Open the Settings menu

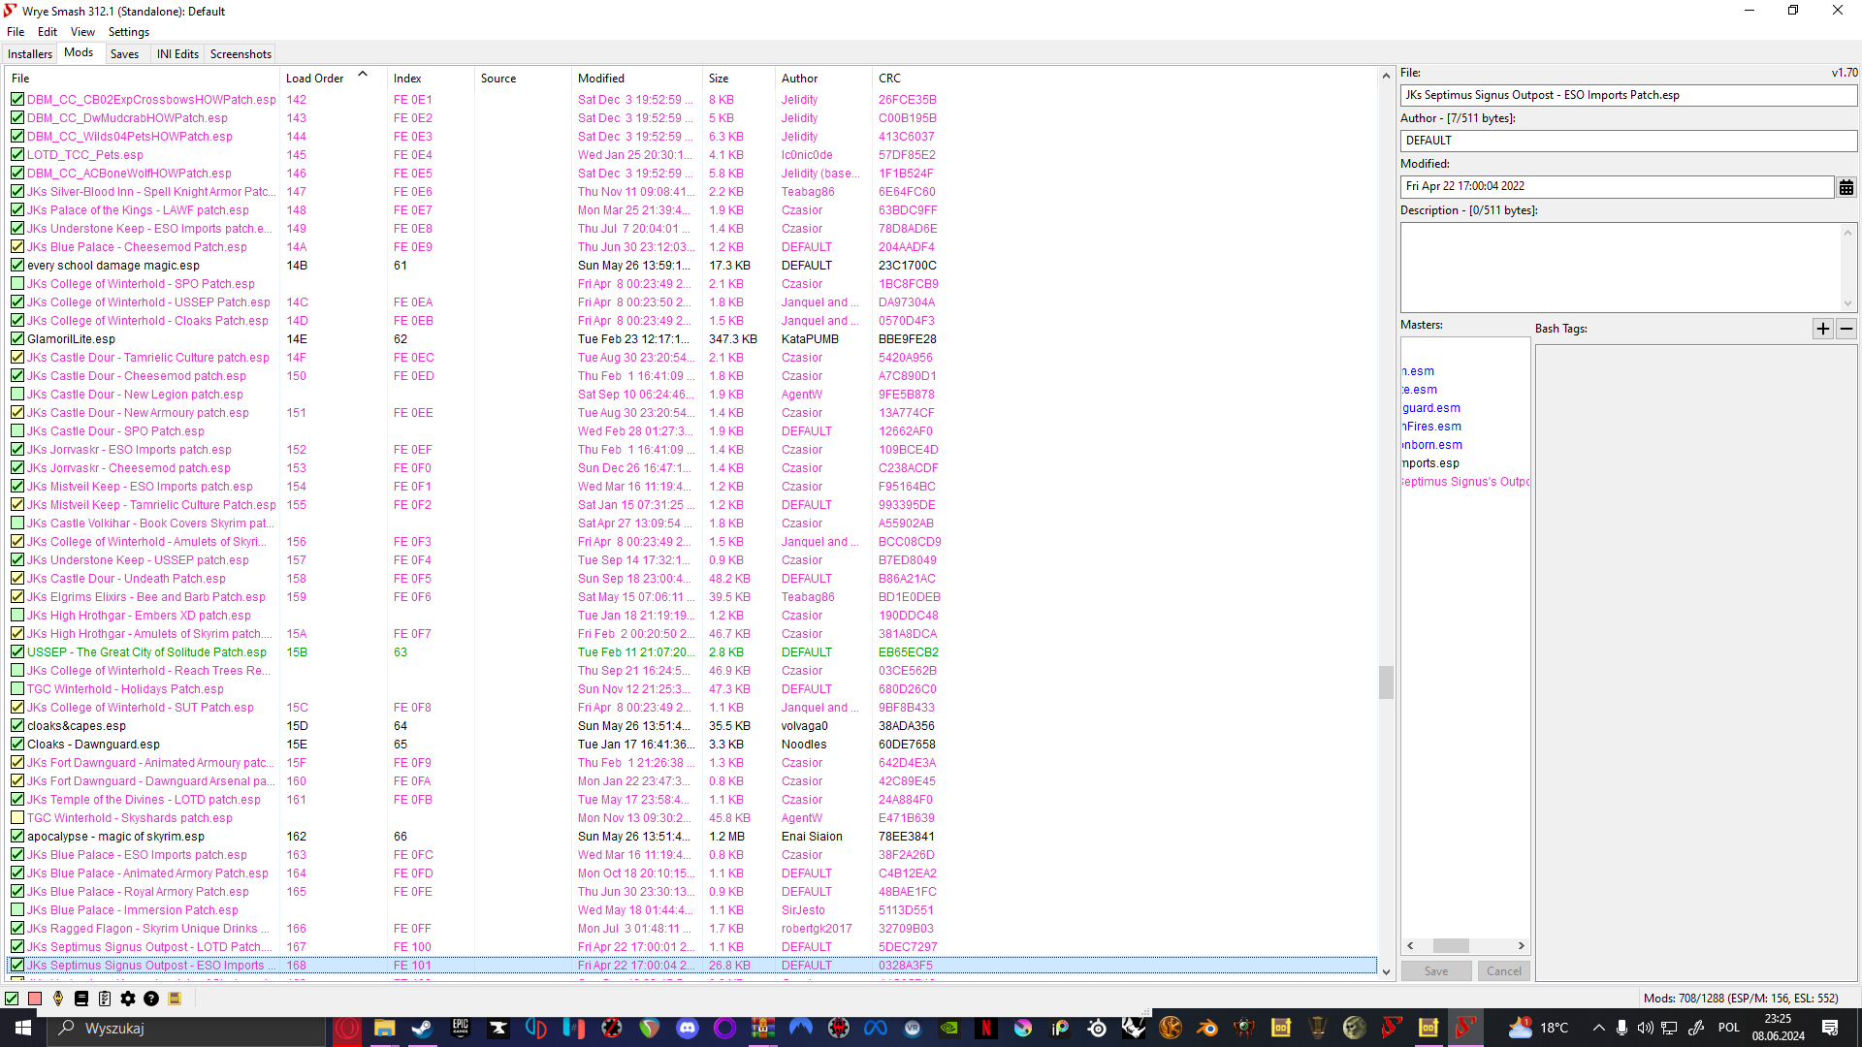[x=128, y=31]
